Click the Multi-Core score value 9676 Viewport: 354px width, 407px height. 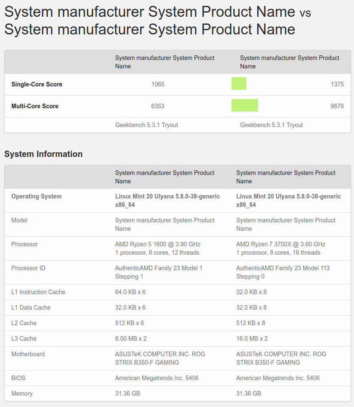pyautogui.click(x=337, y=106)
